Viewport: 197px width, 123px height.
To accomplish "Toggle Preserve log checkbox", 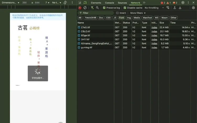I will [104, 8].
